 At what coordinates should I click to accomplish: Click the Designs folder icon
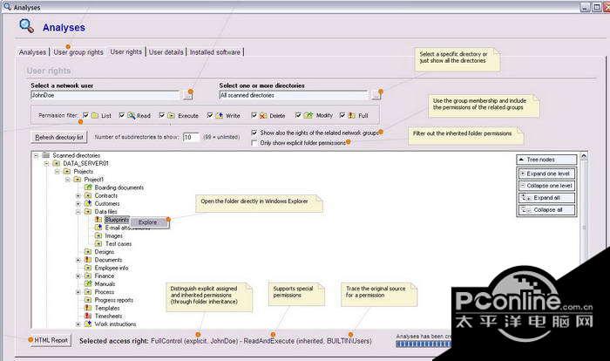(88, 252)
